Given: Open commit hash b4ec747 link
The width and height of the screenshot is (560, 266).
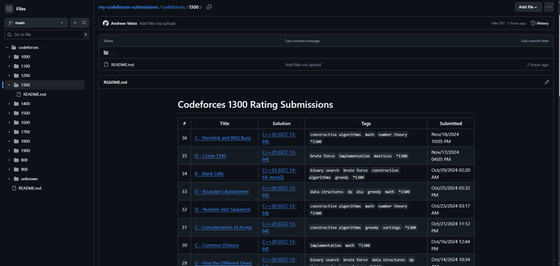Looking at the screenshot, I should (498, 23).
